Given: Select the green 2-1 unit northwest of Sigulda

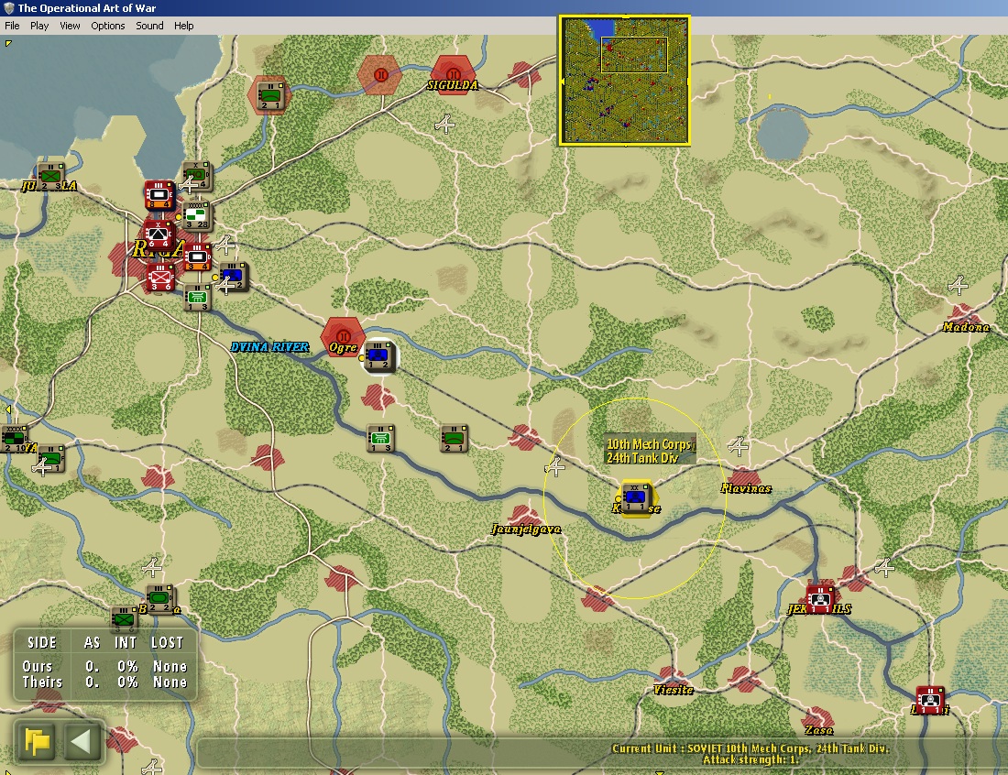Looking at the screenshot, I should click(270, 95).
